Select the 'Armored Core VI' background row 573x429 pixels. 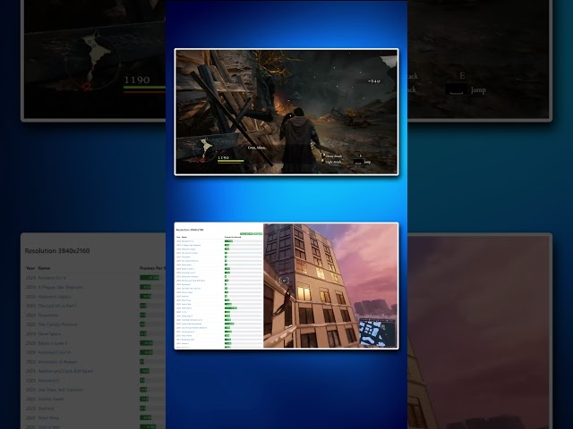(95, 352)
